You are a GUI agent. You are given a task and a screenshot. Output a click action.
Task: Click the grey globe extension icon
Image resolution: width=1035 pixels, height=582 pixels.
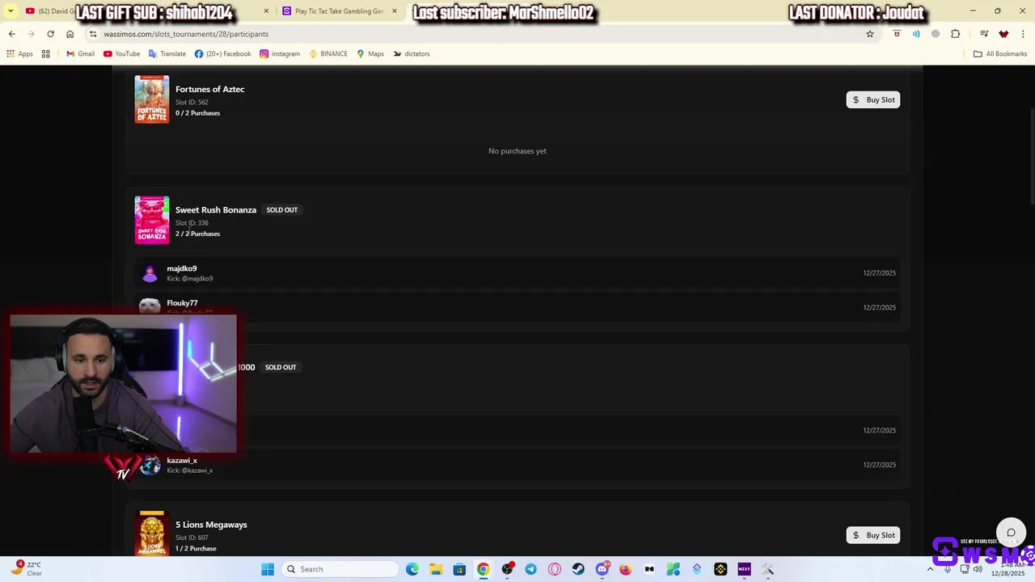936,34
